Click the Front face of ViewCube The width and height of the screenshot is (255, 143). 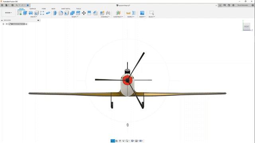pos(247,27)
